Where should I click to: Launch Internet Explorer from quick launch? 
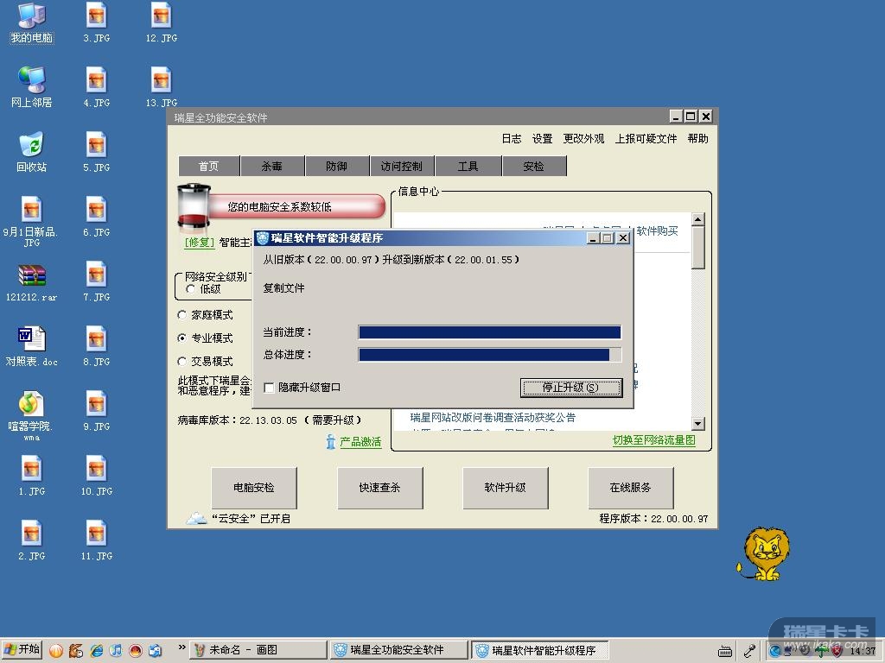(96, 650)
